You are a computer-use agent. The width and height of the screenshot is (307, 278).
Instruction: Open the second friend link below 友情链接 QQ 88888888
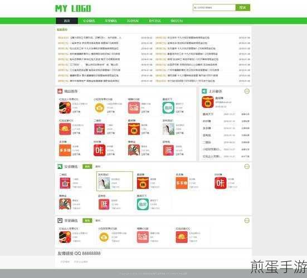[80, 261]
